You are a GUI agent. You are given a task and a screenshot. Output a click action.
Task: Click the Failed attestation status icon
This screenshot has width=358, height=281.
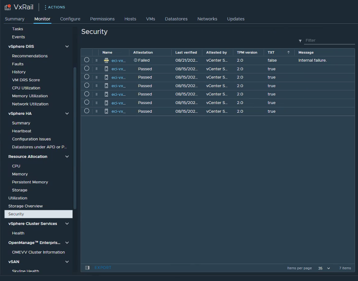135,60
